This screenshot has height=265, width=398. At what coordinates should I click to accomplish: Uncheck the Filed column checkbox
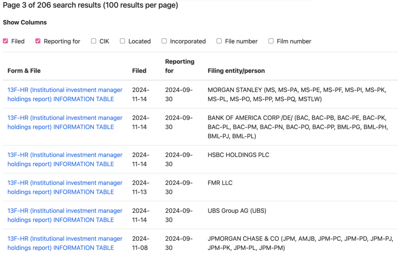point(5,41)
